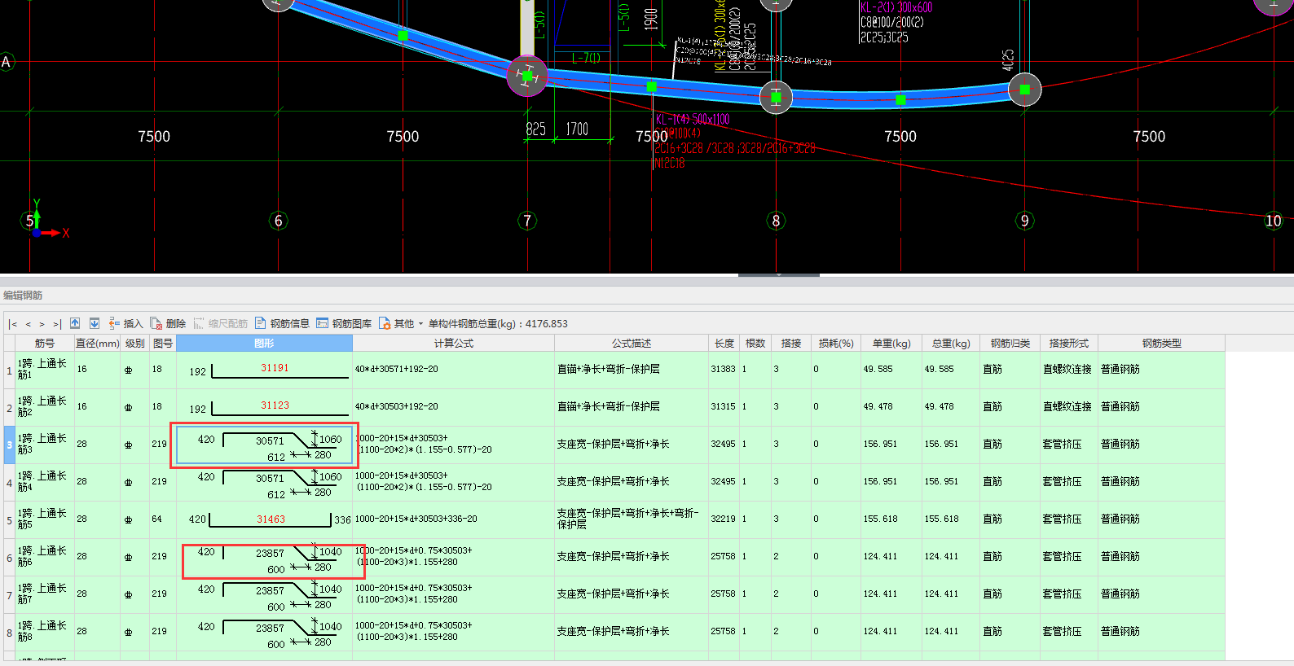Select row header number 3
Viewport: 1294px width, 666px height.
[10, 445]
